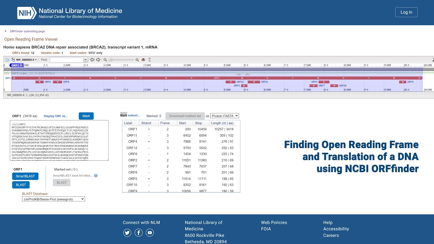The height and width of the screenshot is (244, 434).
Task: Pan left with the left arrow icon
Action: tap(92, 60)
